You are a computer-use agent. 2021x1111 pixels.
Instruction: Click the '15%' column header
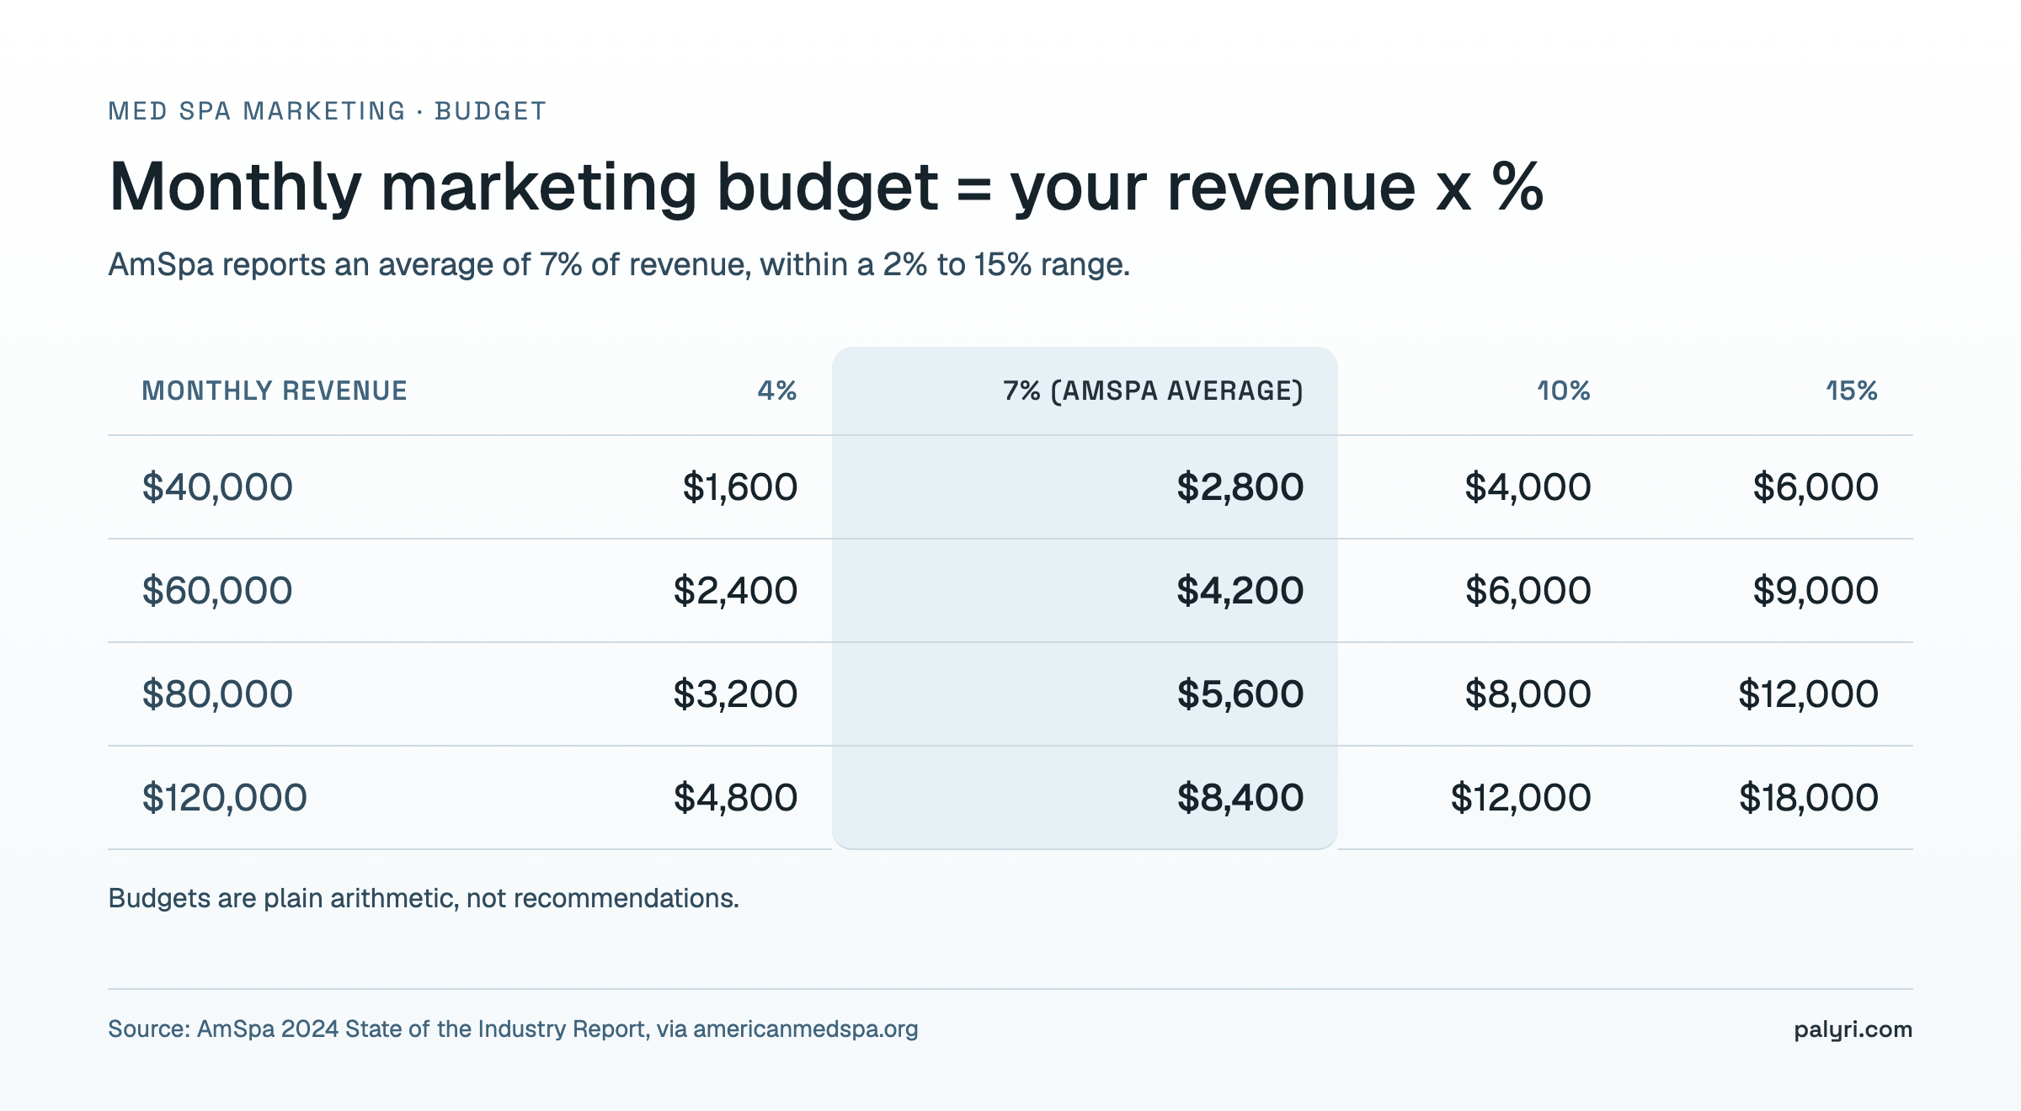coord(1852,391)
